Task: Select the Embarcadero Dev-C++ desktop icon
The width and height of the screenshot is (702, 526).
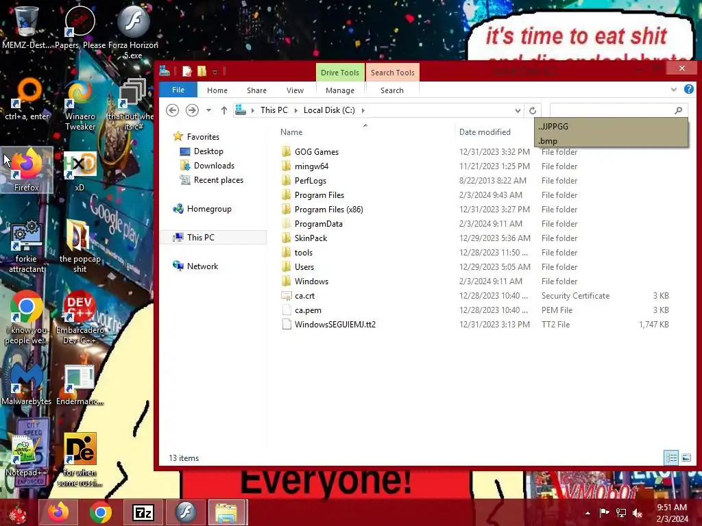Action: point(80,318)
